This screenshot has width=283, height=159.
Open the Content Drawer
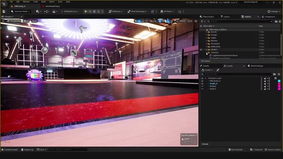[10, 150]
